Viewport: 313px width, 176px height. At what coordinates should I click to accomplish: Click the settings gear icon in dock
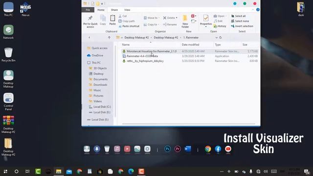pyautogui.click(x=147, y=149)
